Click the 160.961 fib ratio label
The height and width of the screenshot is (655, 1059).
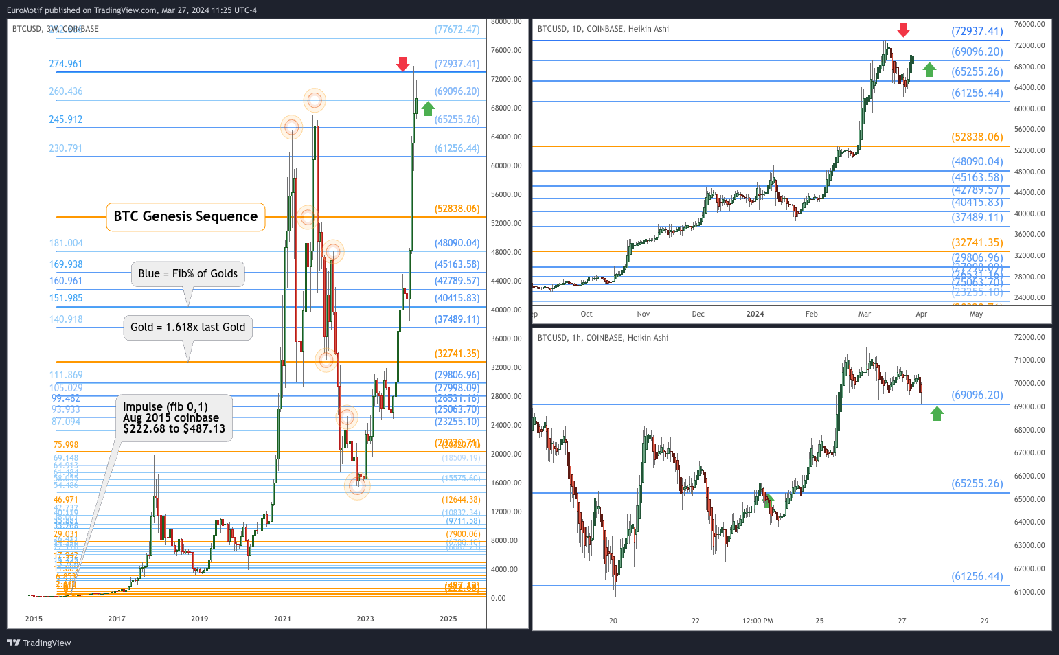coord(65,281)
